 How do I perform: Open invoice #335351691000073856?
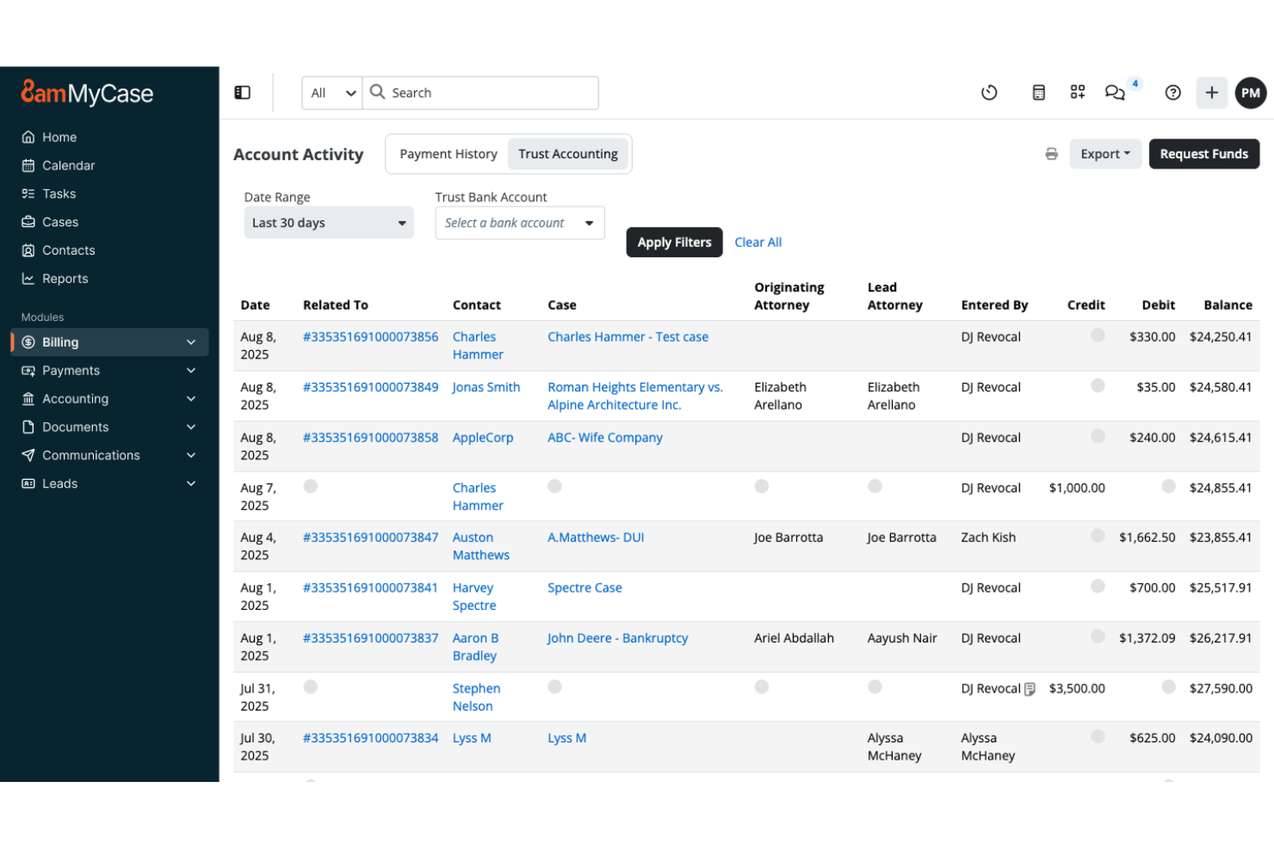pos(371,337)
